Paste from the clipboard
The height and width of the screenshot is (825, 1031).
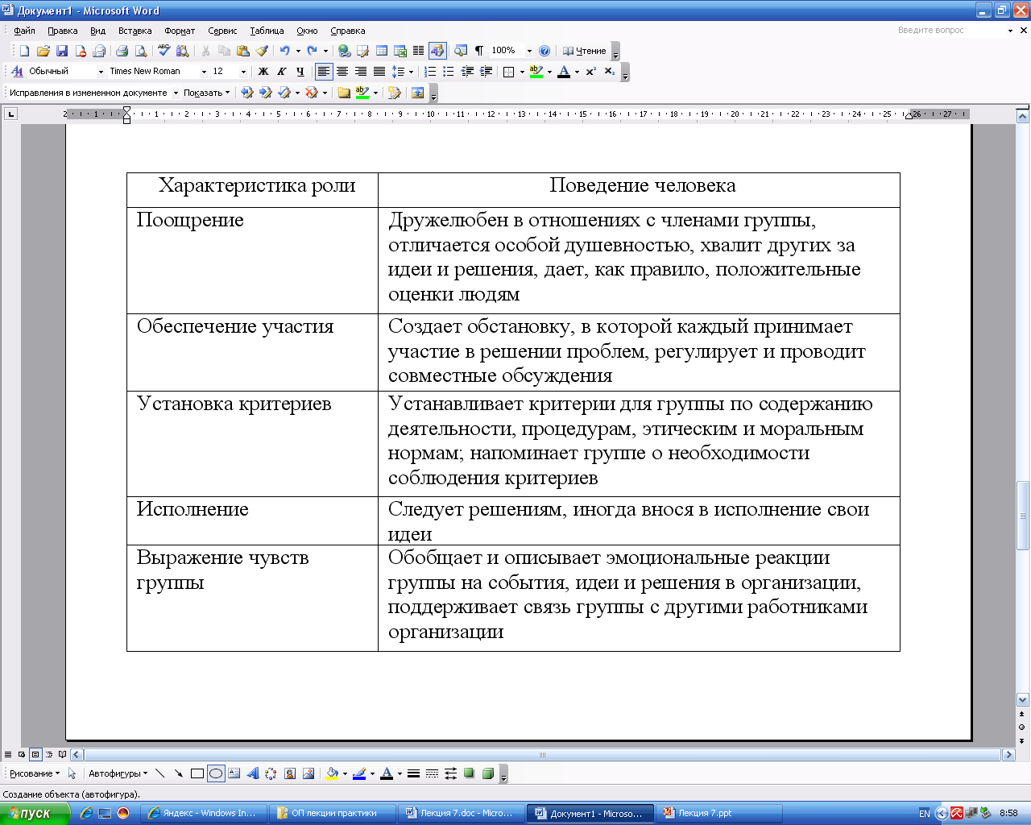coord(242,51)
